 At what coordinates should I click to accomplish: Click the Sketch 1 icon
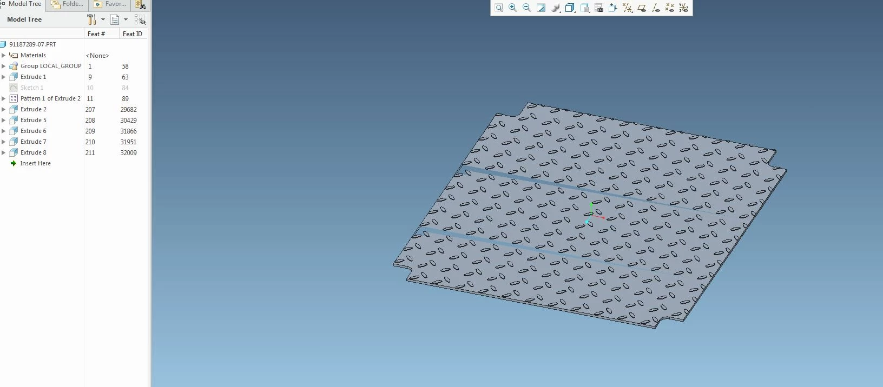14,88
